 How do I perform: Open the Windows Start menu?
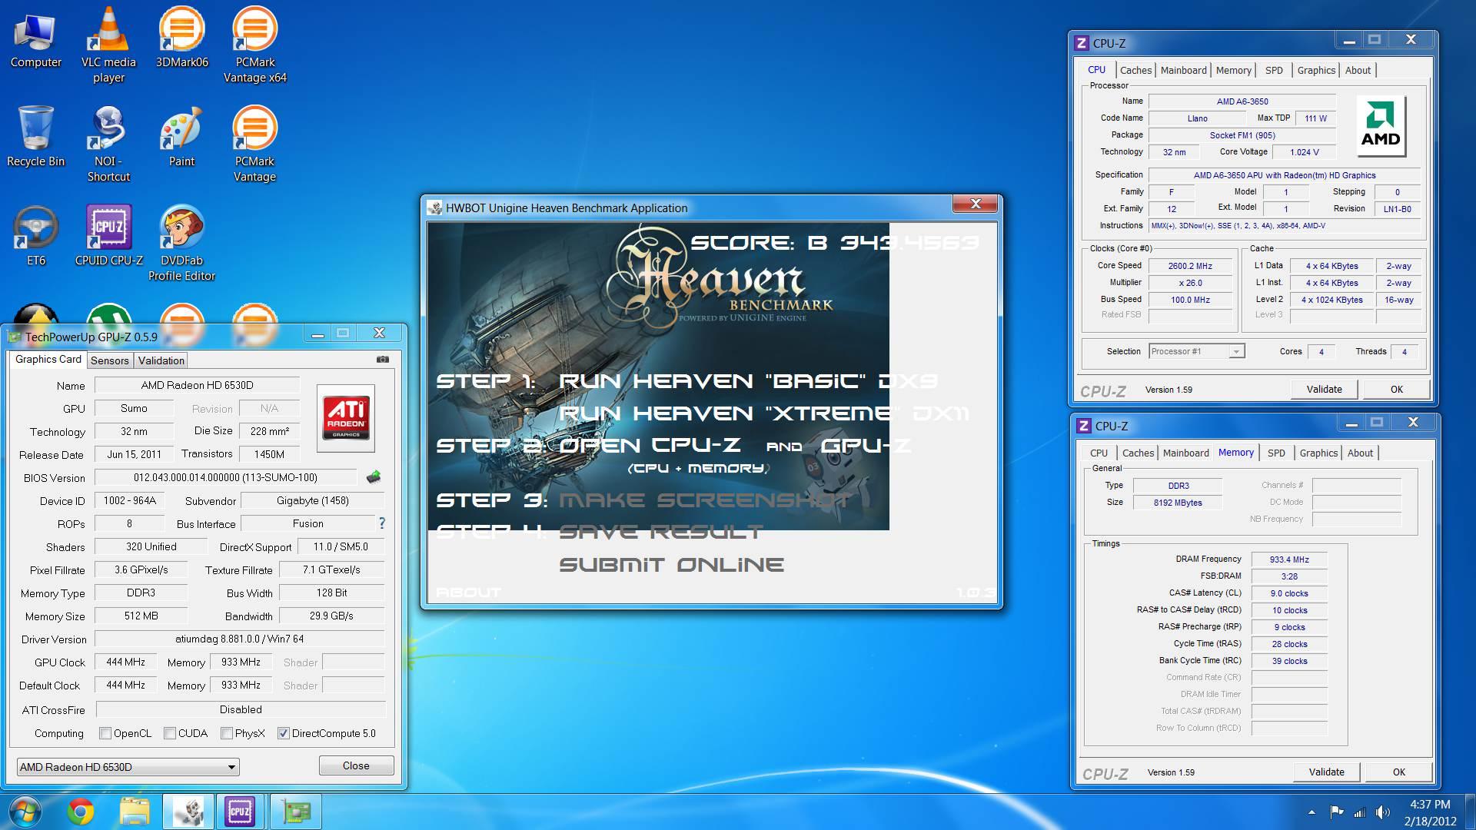pos(25,812)
